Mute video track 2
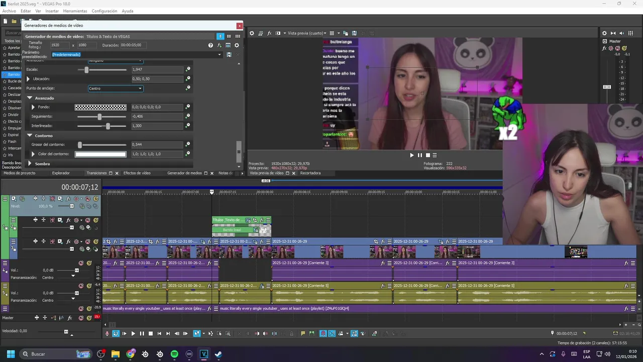This screenshot has width=643, height=362. [88, 220]
